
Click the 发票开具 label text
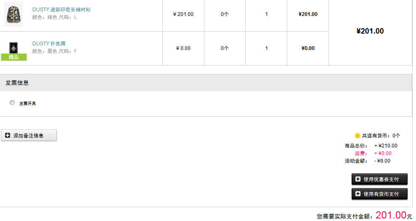click(27, 103)
